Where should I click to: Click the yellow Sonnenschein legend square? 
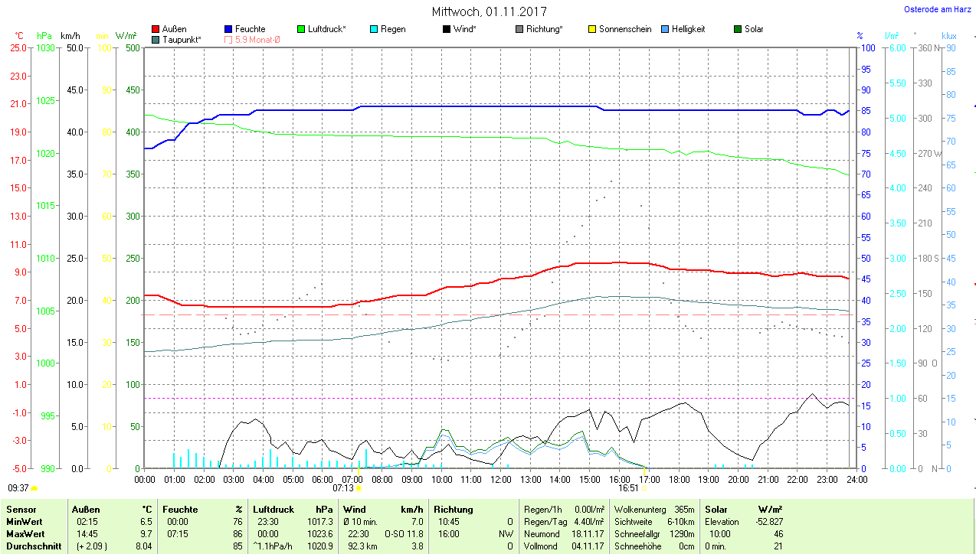592,29
